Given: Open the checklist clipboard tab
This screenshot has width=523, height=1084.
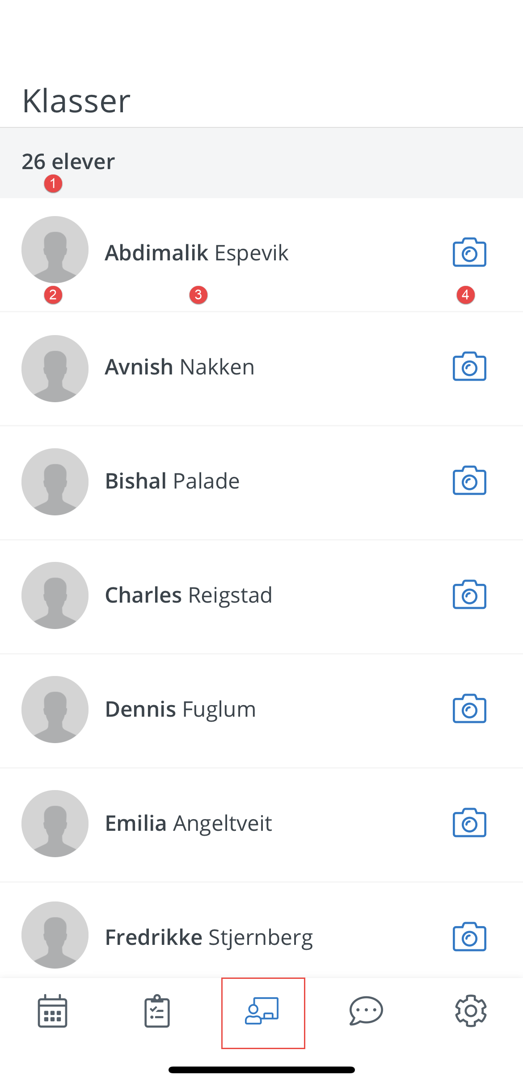Looking at the screenshot, I should click(x=157, y=1011).
